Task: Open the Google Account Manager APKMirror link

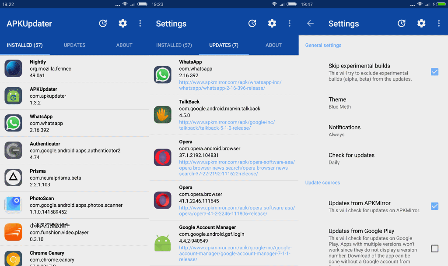Action: [x=235, y=253]
